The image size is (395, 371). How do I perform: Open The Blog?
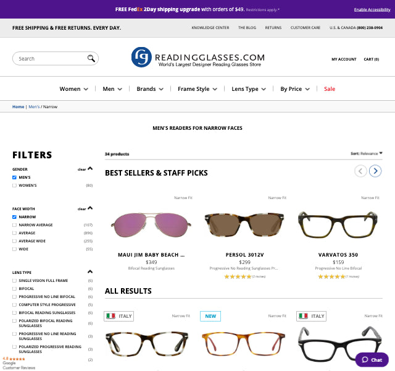coord(247,28)
